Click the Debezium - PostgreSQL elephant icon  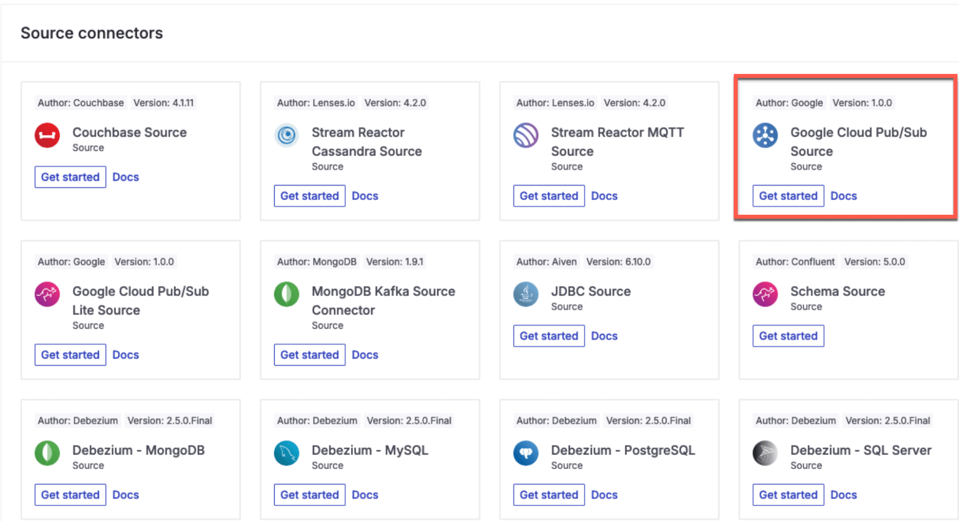[x=526, y=453]
